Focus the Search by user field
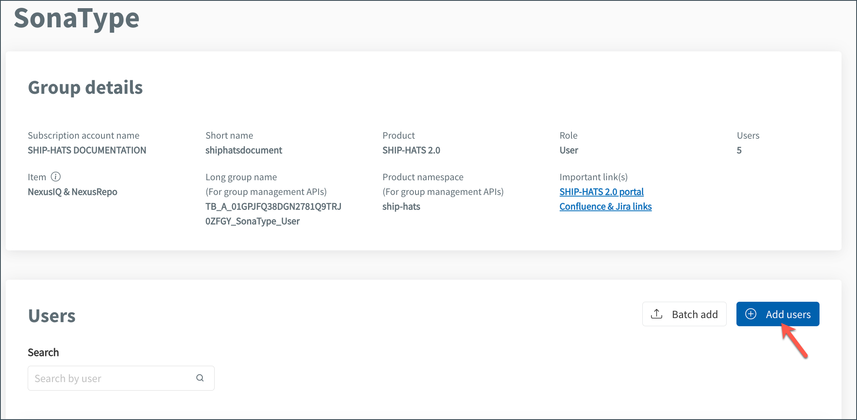The width and height of the screenshot is (857, 420). pyautogui.click(x=121, y=378)
